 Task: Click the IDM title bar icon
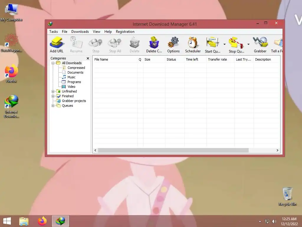tap(50, 24)
